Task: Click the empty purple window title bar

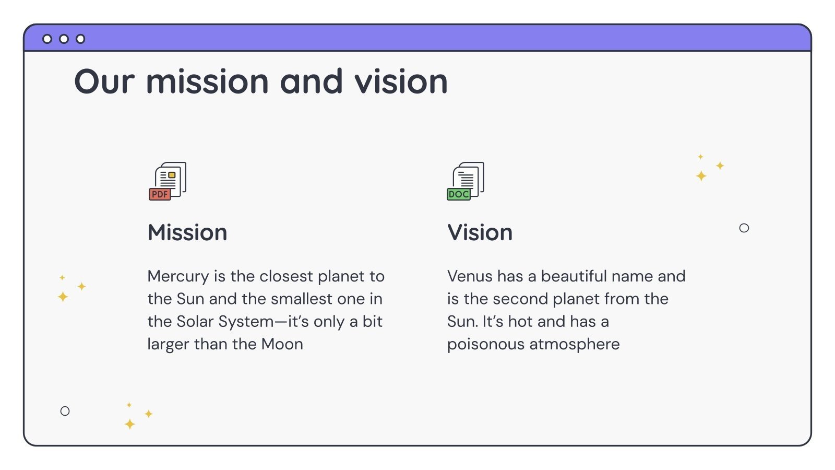Action: (417, 38)
